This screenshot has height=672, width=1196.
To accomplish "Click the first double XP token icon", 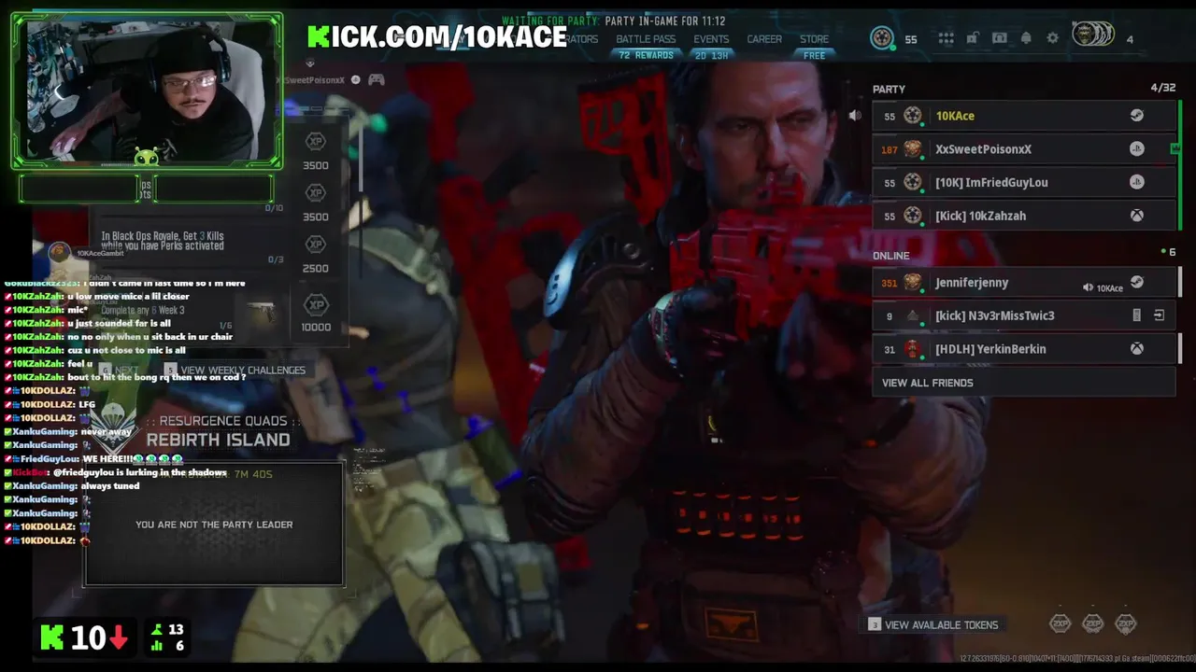I will [x=1061, y=623].
